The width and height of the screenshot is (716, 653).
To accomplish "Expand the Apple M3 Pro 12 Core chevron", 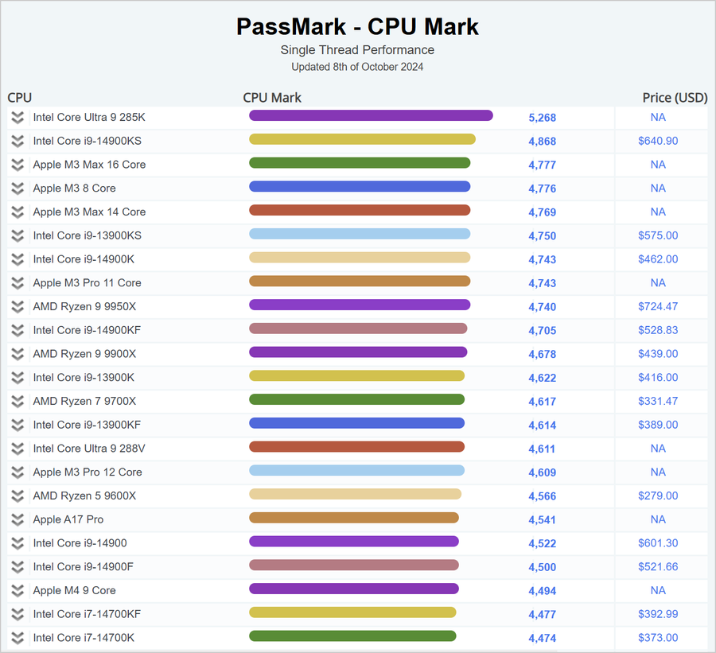I will (x=18, y=472).
